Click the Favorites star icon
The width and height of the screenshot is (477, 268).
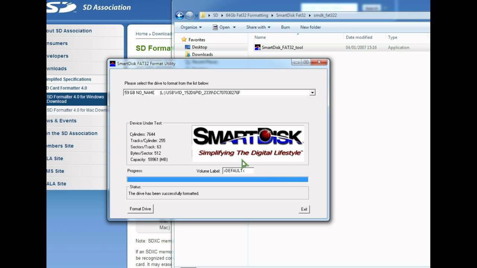(184, 39)
